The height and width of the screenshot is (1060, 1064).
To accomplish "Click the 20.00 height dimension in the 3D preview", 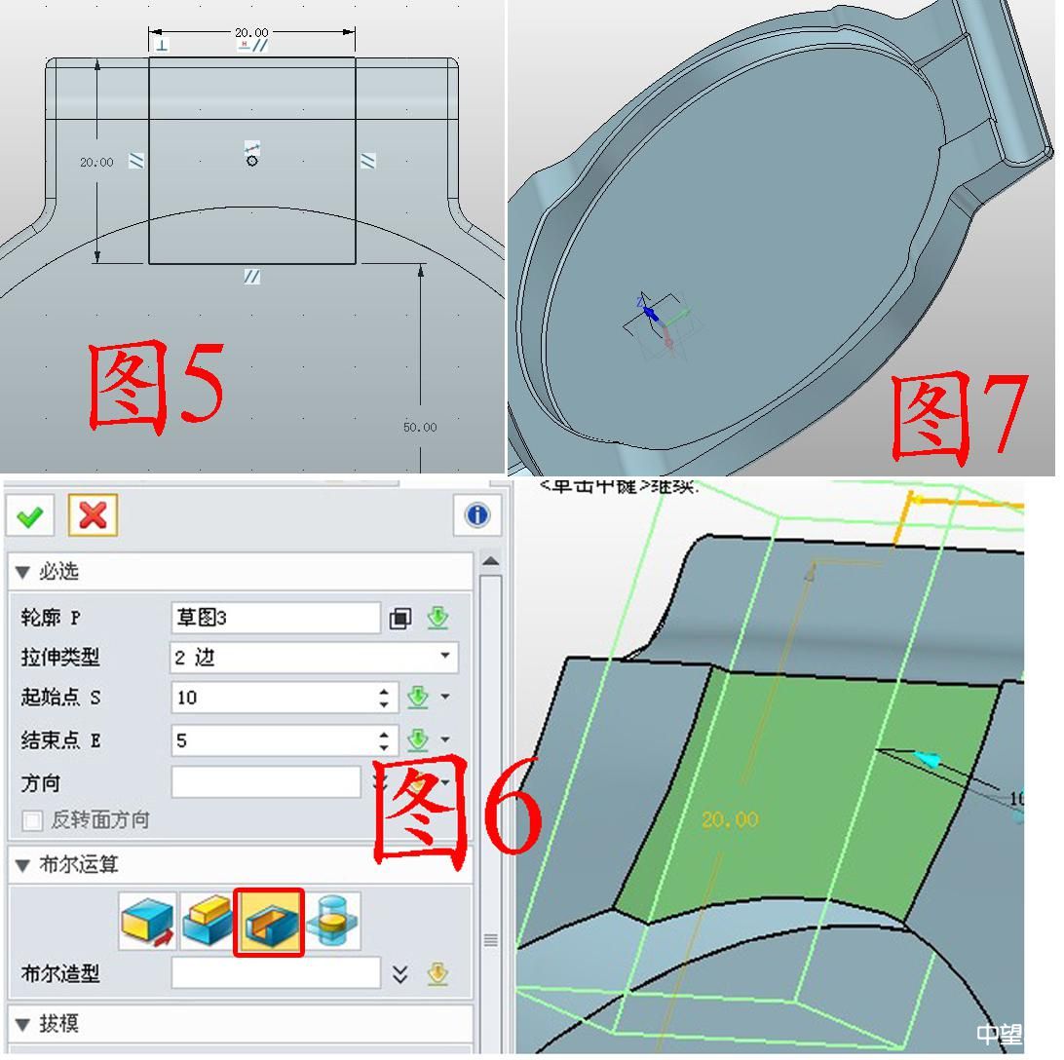I will click(729, 820).
